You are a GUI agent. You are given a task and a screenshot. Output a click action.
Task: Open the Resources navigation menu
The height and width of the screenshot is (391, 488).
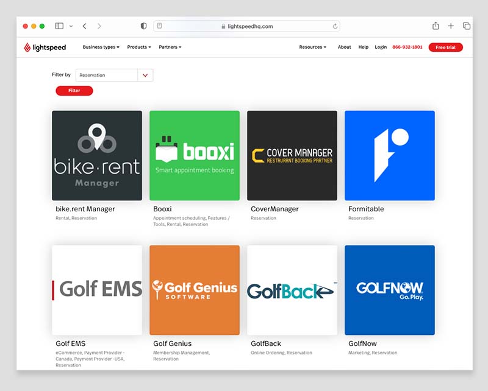tap(312, 47)
